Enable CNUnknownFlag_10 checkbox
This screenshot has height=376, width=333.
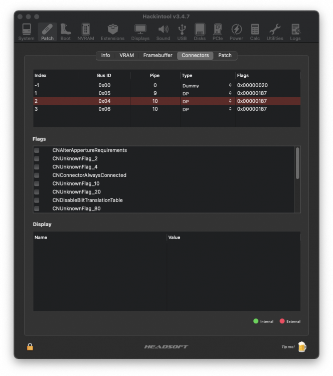coord(37,183)
